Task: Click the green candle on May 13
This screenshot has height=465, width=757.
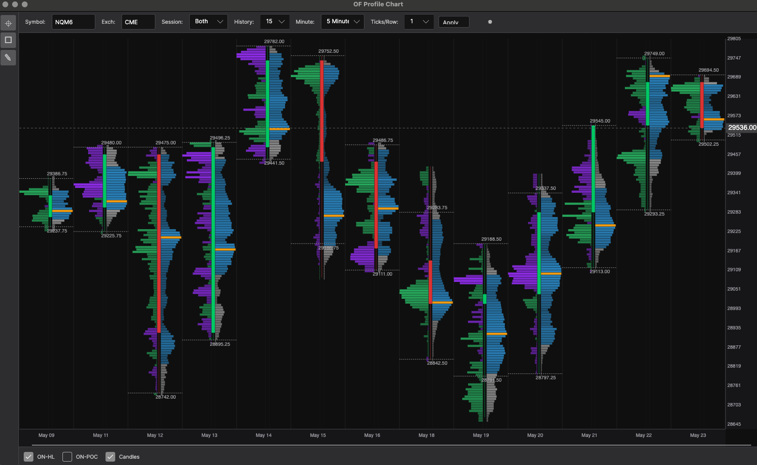Action: pos(213,240)
